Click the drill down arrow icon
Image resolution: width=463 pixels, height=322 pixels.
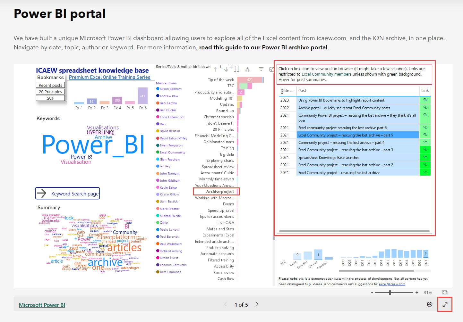[x=226, y=69]
